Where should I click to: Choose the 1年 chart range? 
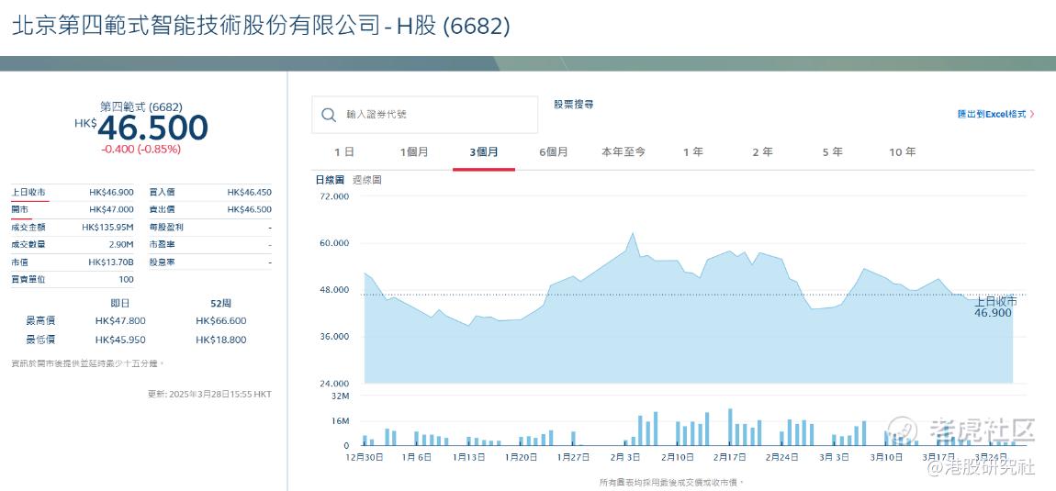pyautogui.click(x=693, y=152)
